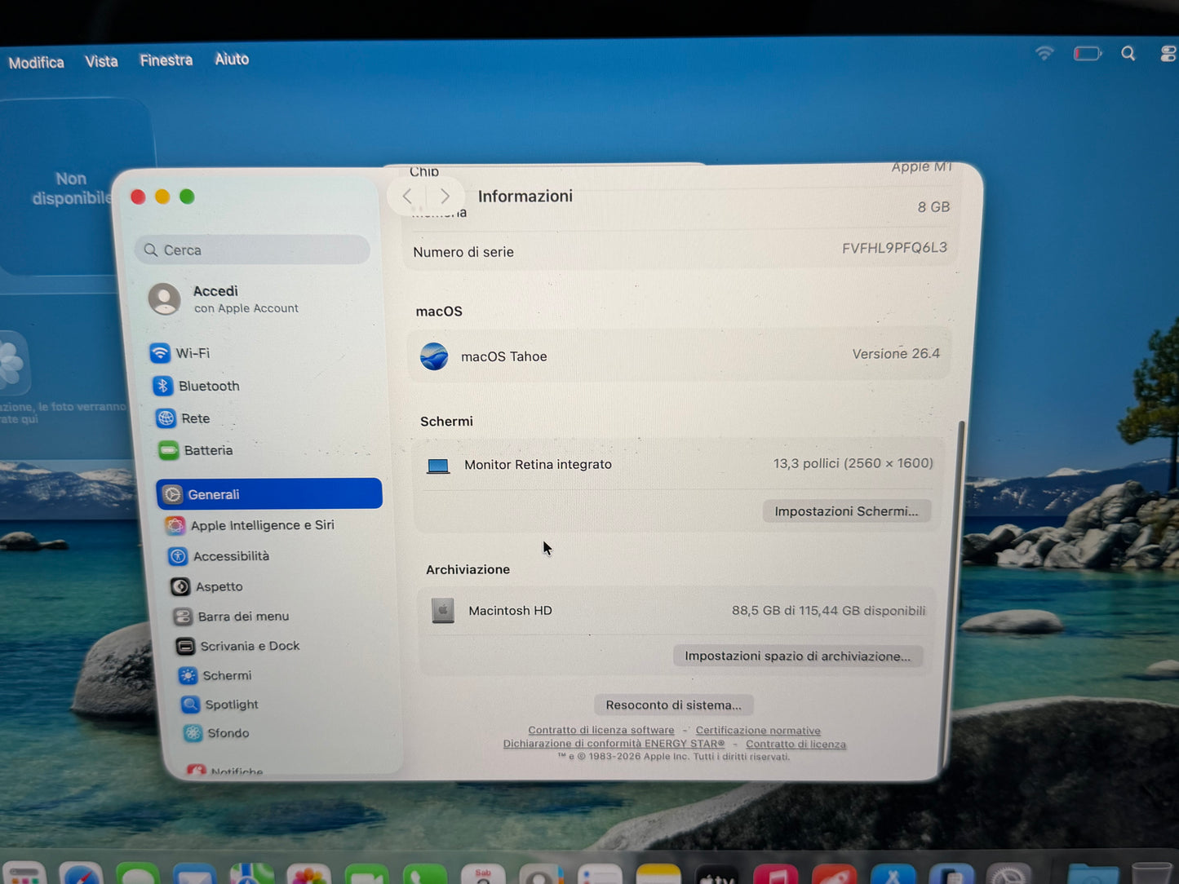Click the Wi-Fi status icon in menu bar
The height and width of the screenshot is (884, 1179).
(x=1044, y=54)
